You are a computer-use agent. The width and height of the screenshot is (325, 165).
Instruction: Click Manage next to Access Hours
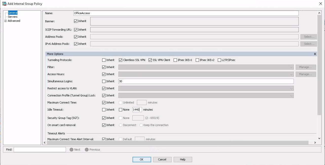tap(305, 74)
